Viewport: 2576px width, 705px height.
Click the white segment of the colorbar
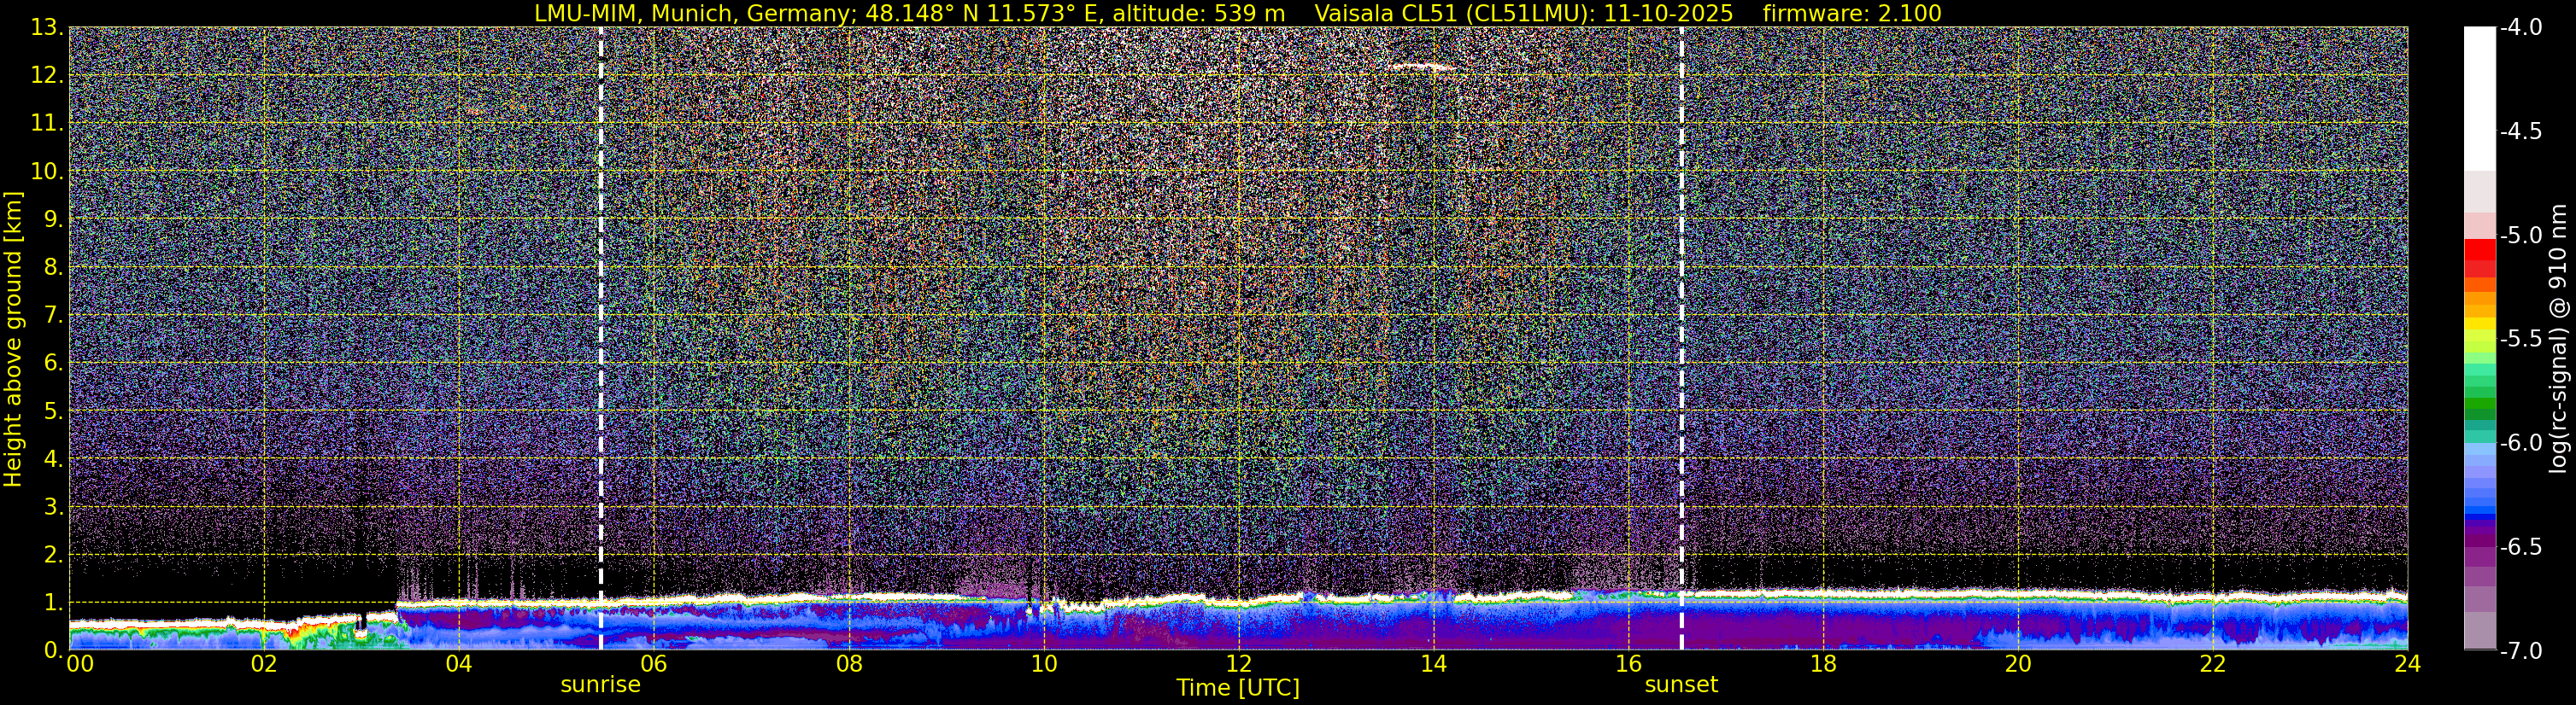click(2479, 98)
